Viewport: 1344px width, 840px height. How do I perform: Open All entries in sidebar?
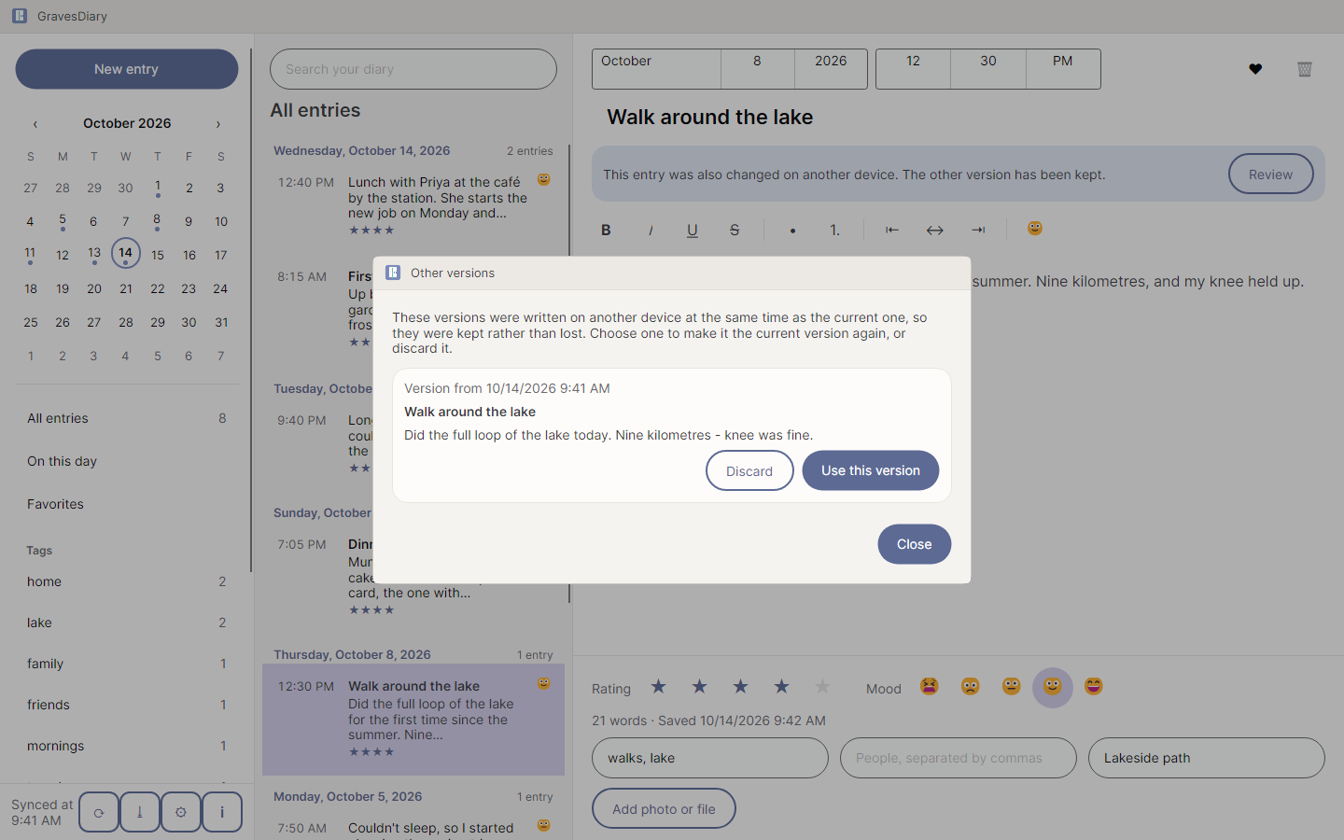point(127,418)
